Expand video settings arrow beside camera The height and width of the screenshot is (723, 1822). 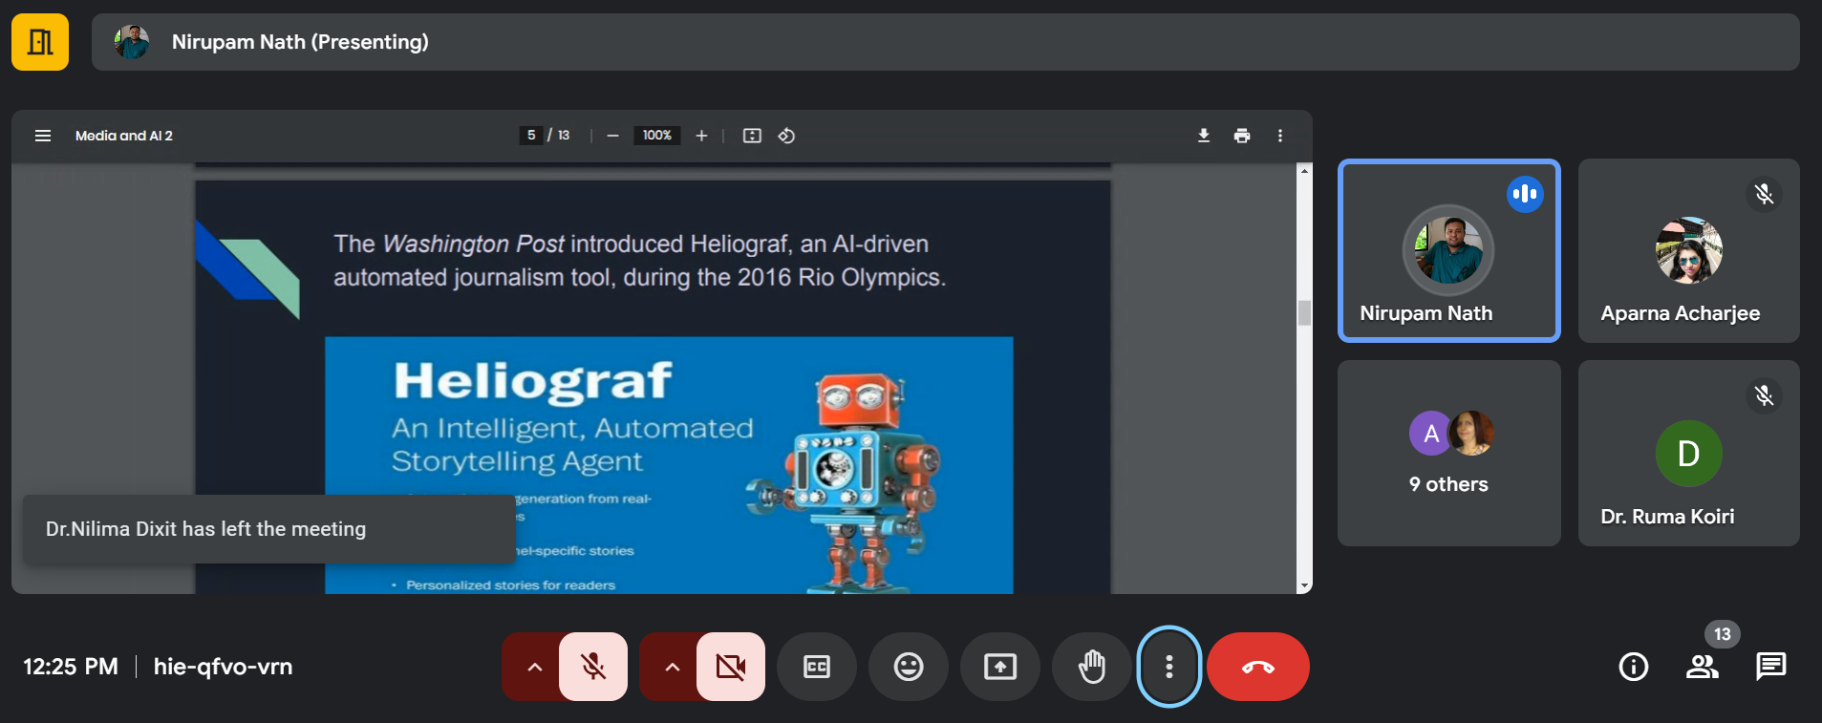[x=672, y=667]
